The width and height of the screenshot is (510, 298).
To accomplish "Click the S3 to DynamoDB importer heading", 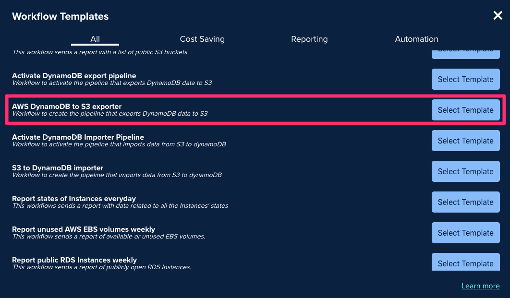I will [58, 167].
